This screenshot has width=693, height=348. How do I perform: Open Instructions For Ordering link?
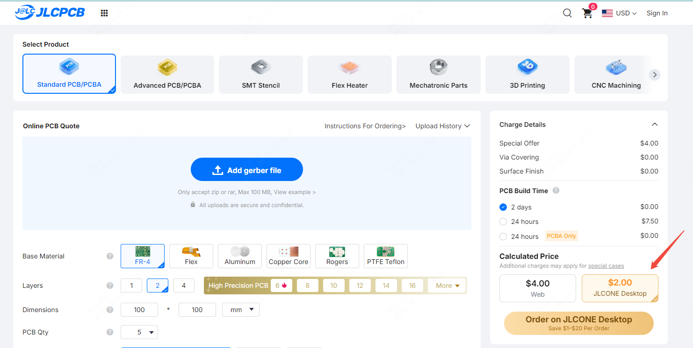365,126
